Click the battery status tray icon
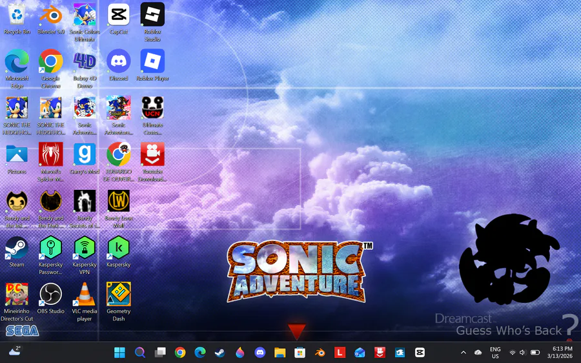The width and height of the screenshot is (581, 363). pos(535,353)
